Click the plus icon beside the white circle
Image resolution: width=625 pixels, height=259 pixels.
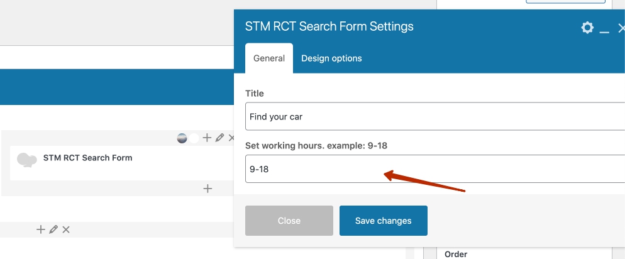pos(207,138)
